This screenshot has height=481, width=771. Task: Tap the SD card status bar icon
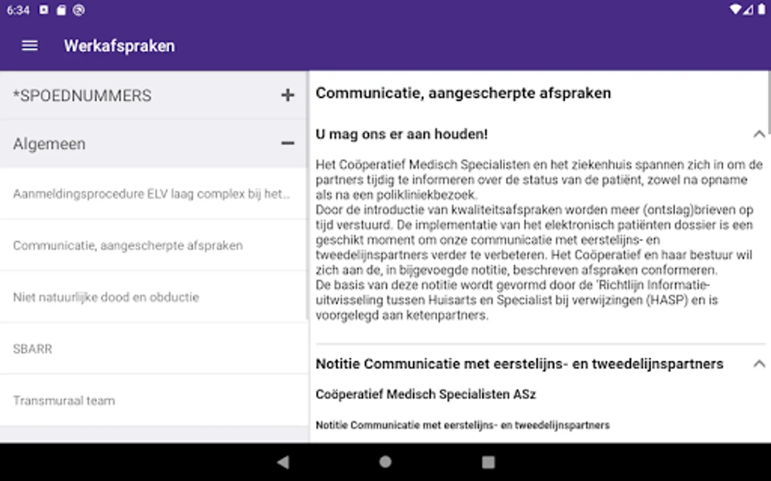click(61, 10)
